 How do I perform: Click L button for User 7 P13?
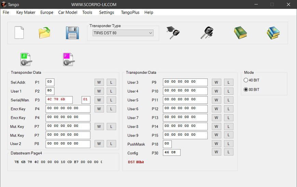click(228, 118)
